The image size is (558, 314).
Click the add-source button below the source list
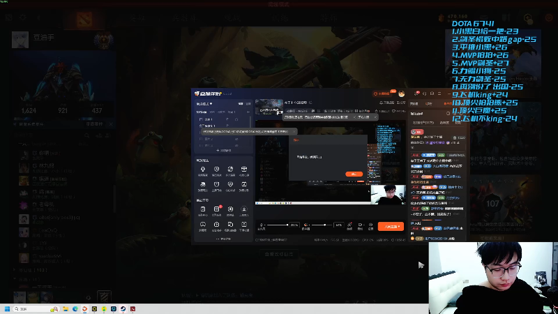(x=223, y=150)
